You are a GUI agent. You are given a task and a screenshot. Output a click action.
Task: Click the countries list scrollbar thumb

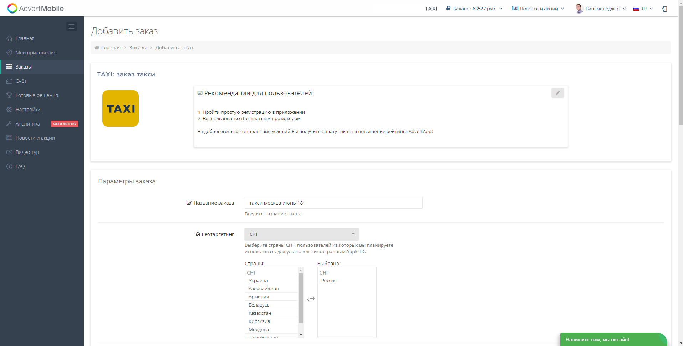click(301, 298)
